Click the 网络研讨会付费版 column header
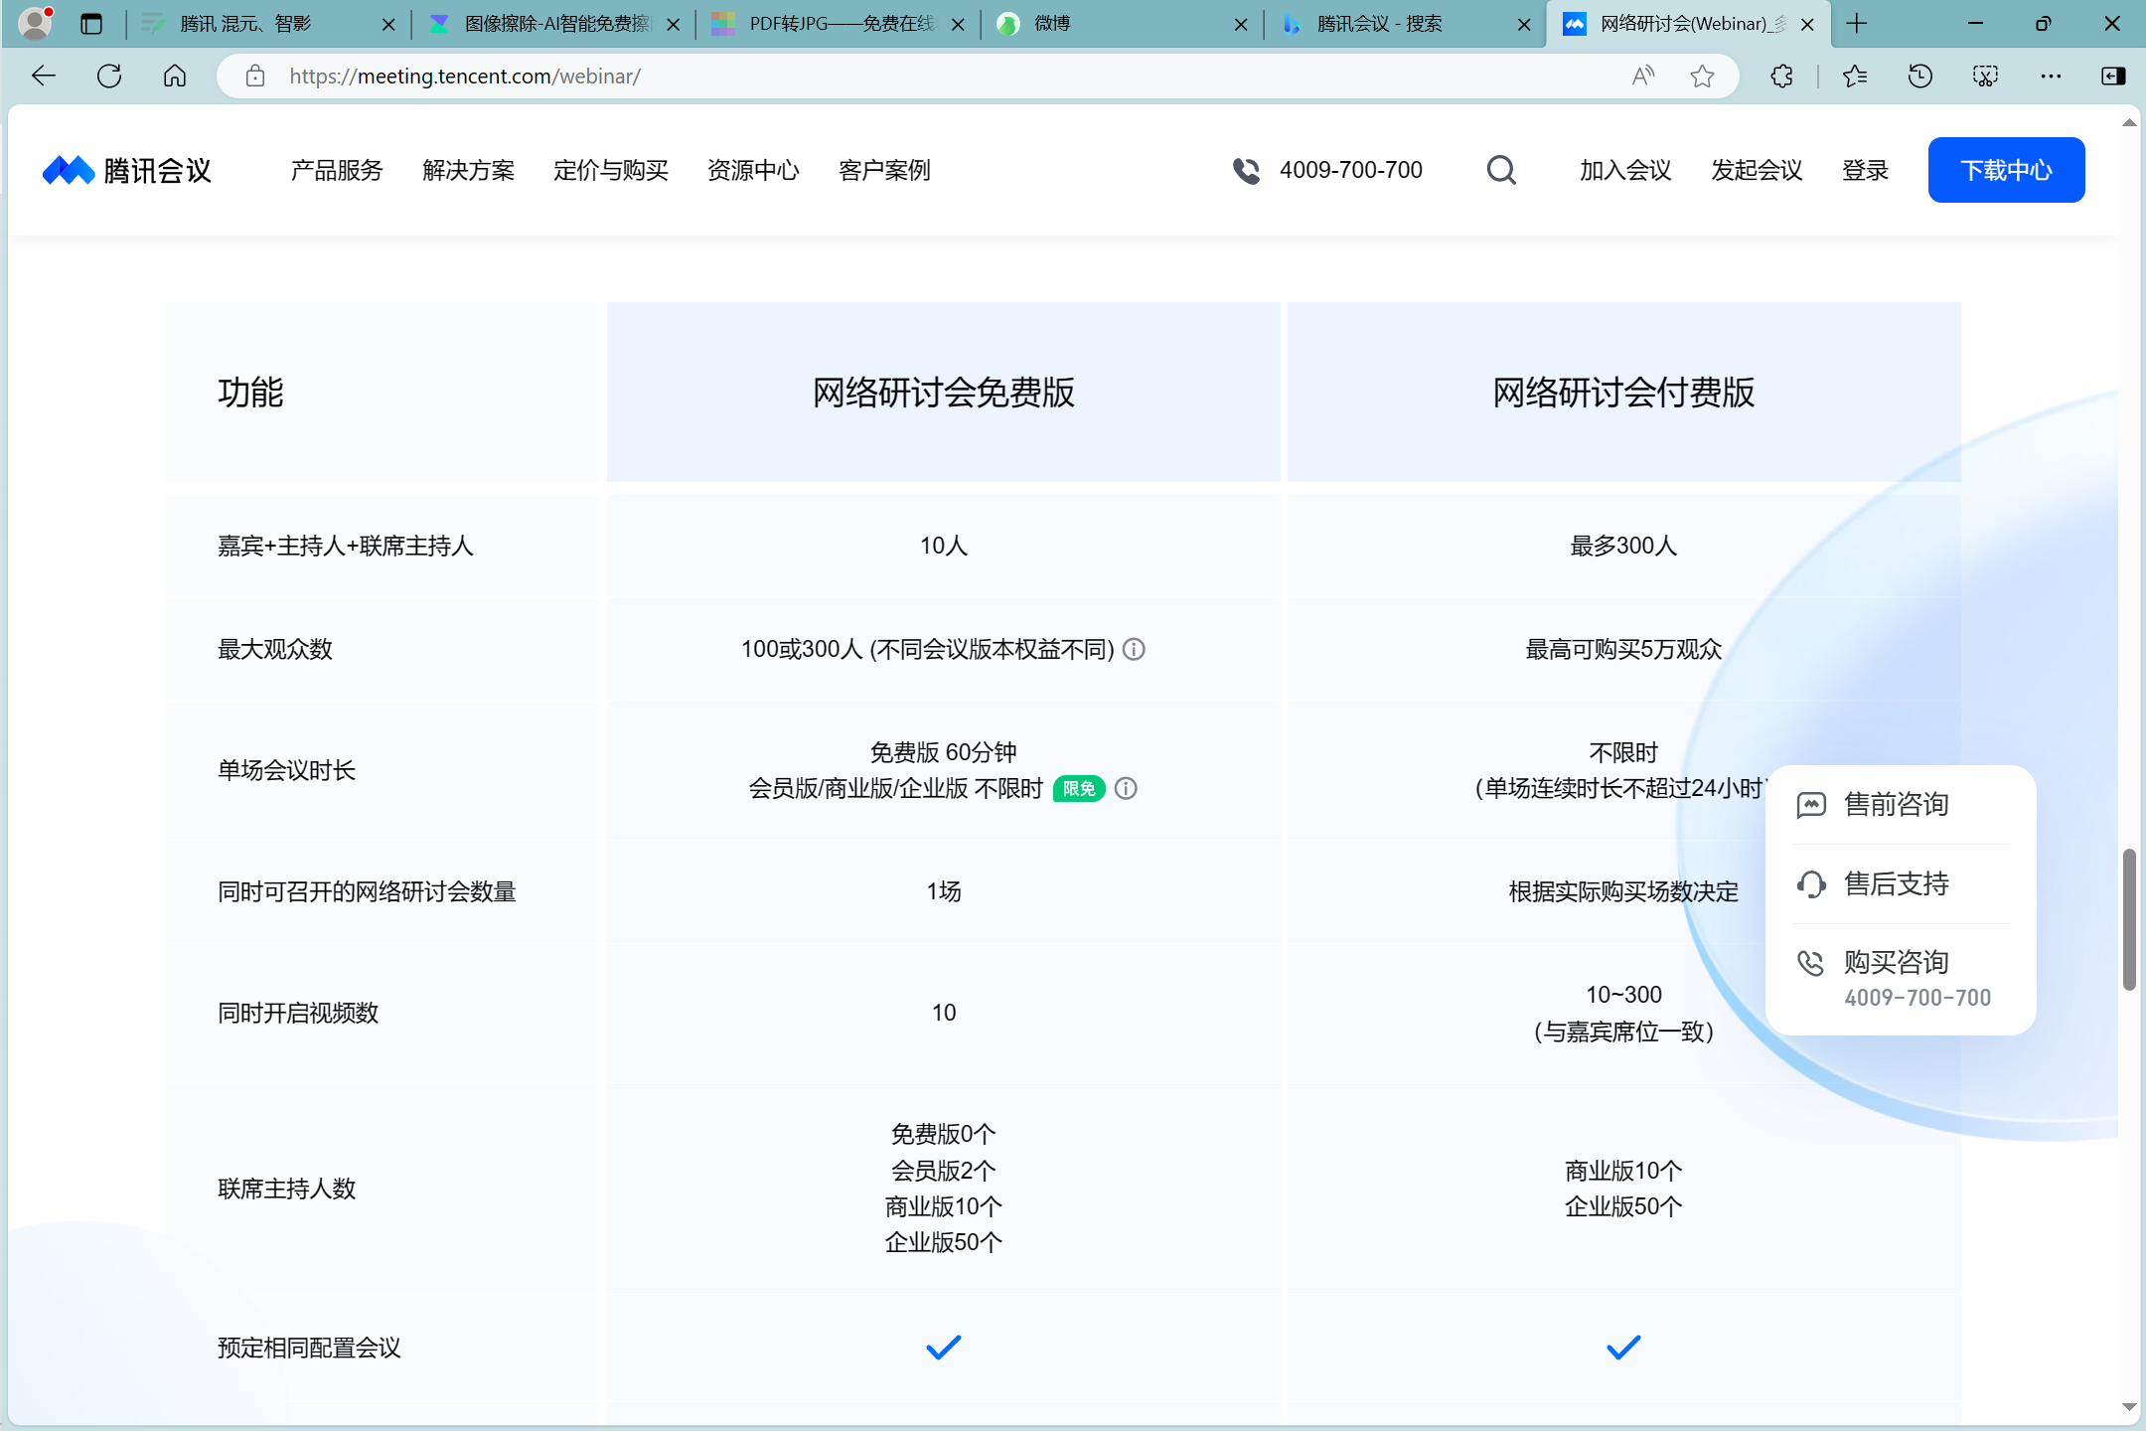The width and height of the screenshot is (2146, 1431). point(1623,393)
